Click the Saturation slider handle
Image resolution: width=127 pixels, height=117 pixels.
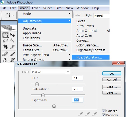point(43,95)
